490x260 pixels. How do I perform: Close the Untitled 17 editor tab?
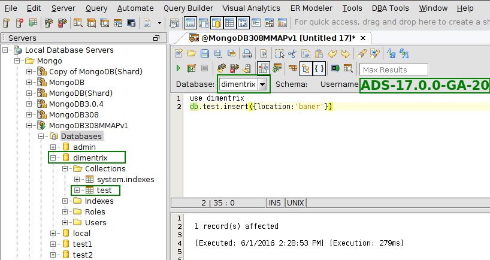click(x=363, y=38)
